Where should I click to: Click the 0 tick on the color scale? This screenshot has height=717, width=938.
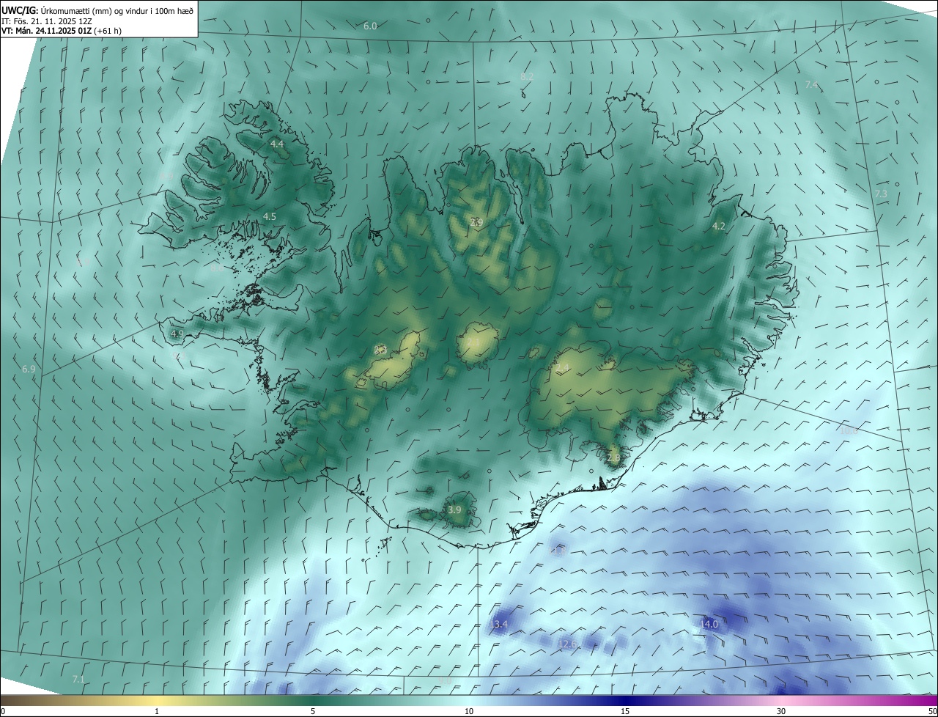[x=3, y=712]
